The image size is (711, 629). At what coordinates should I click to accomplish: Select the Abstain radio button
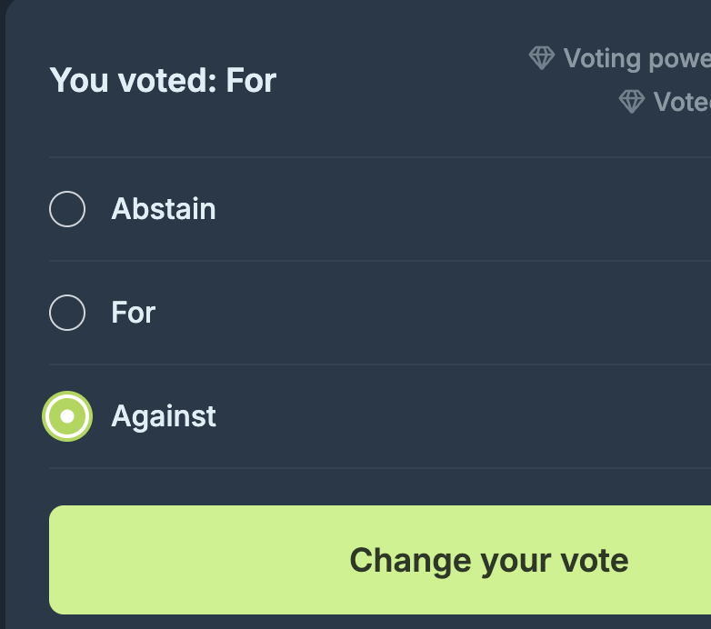click(67, 209)
